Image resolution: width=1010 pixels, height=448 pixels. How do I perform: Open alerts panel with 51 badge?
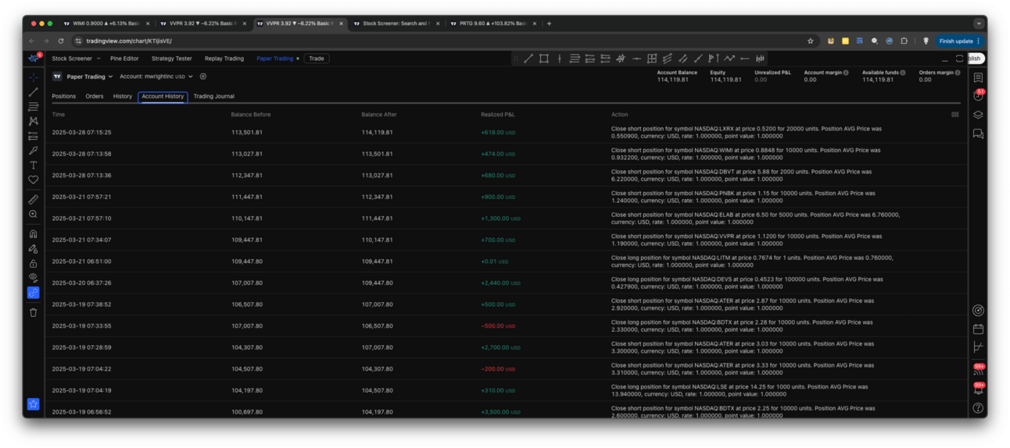[978, 96]
